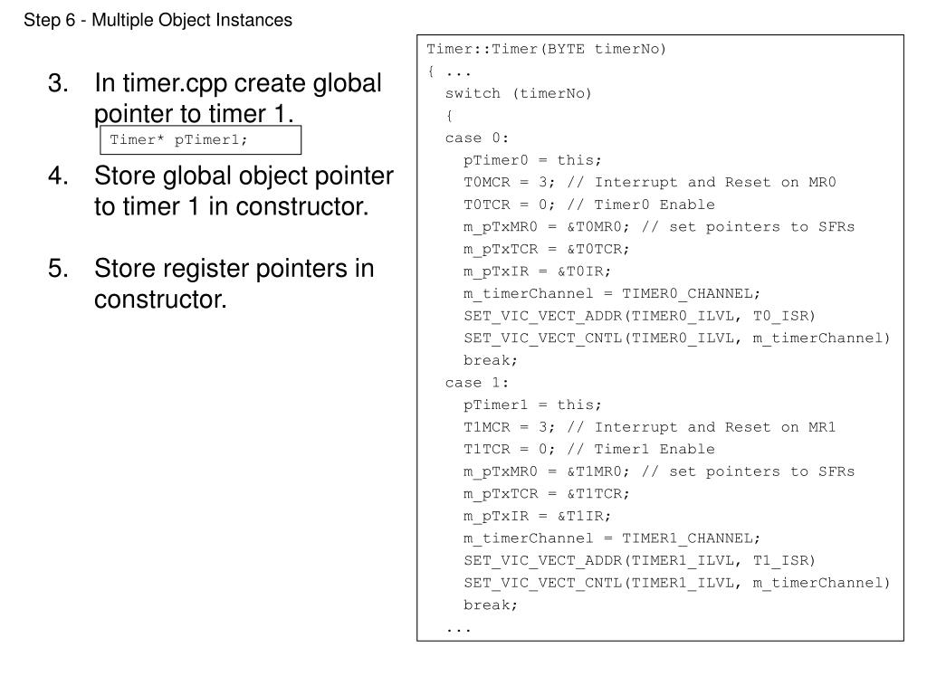Click 'm_timerChannel = TIMER0_CHANNEL;' line

(612, 294)
